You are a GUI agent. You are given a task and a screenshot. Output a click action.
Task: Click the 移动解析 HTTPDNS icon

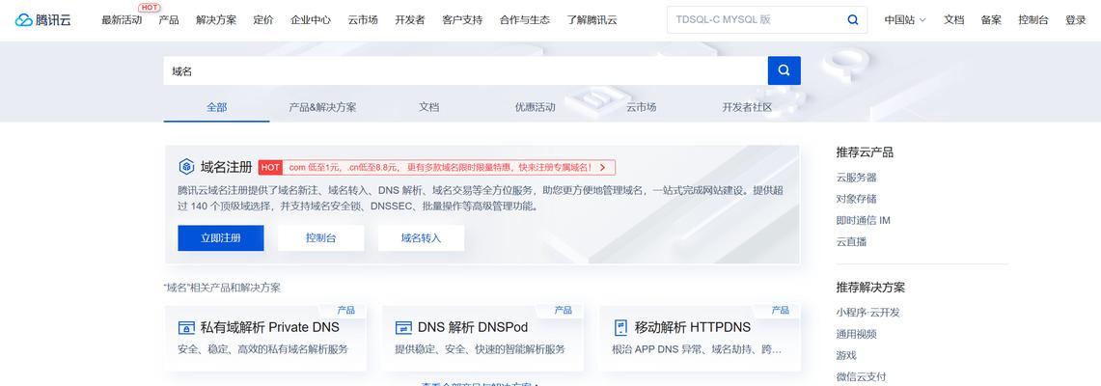[620, 328]
